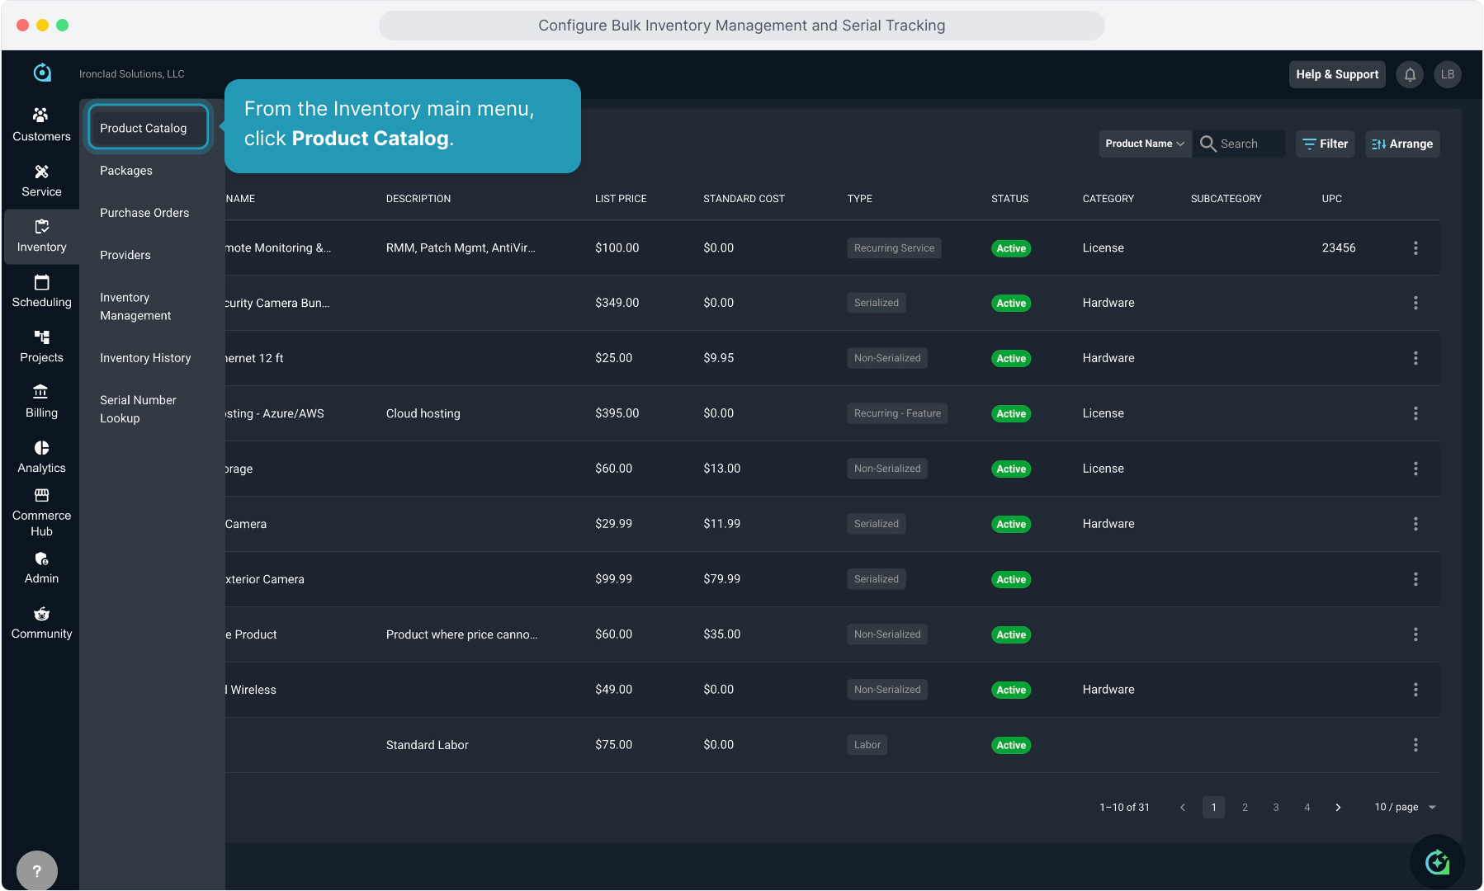The image size is (1484, 891).
Task: Open the Billing section icon
Action: pyautogui.click(x=41, y=392)
